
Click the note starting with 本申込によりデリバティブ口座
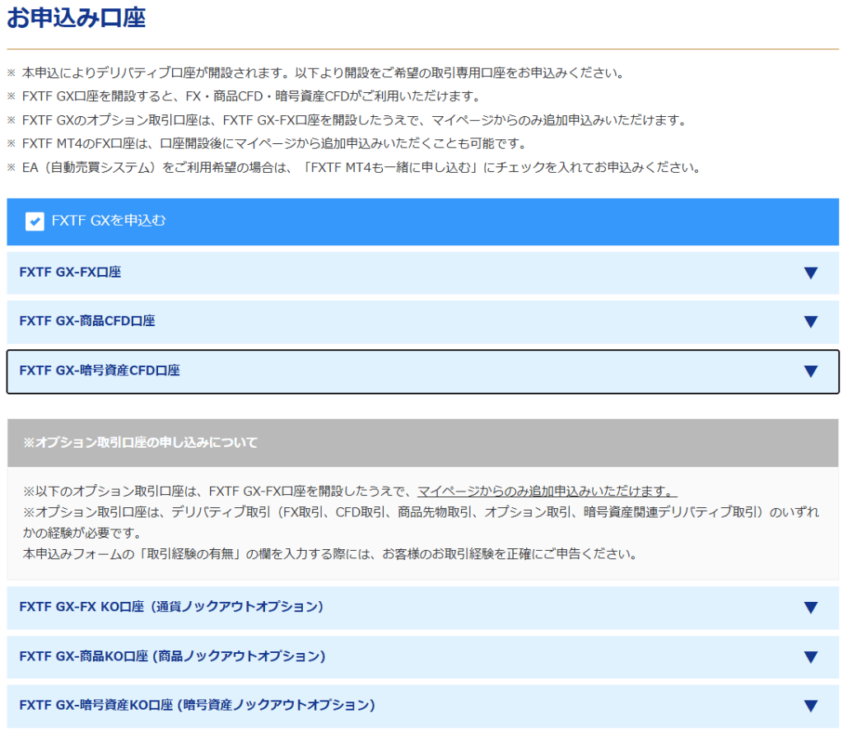click(323, 72)
